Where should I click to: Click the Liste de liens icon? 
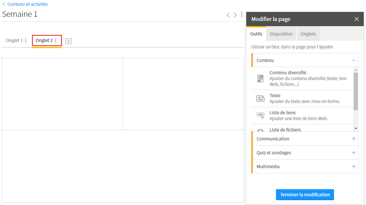pyautogui.click(x=260, y=115)
